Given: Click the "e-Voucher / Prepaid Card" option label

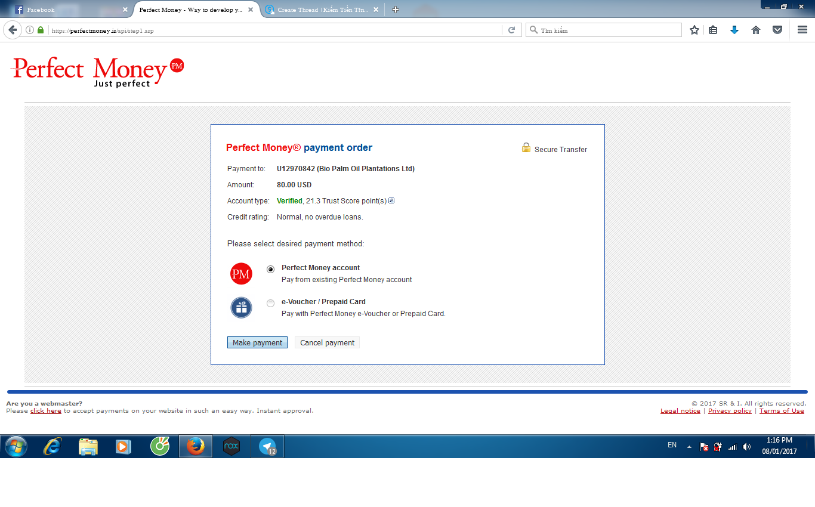Looking at the screenshot, I should point(323,302).
